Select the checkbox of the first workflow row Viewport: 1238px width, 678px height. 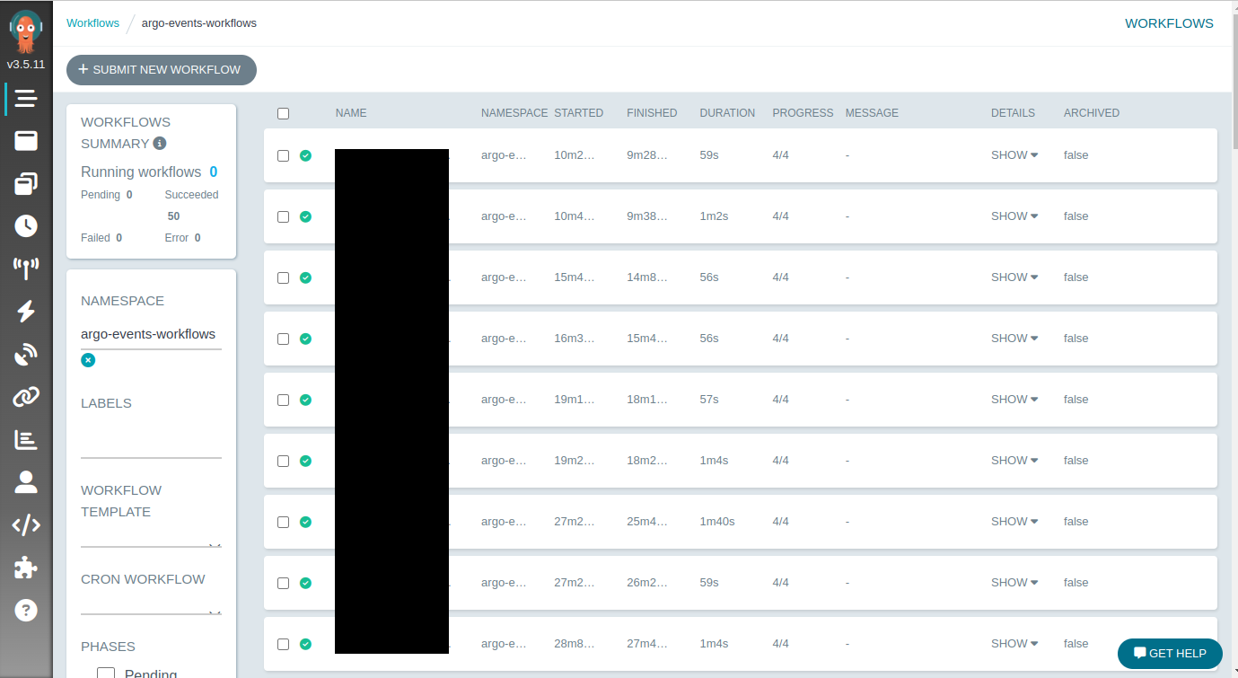pos(283,155)
